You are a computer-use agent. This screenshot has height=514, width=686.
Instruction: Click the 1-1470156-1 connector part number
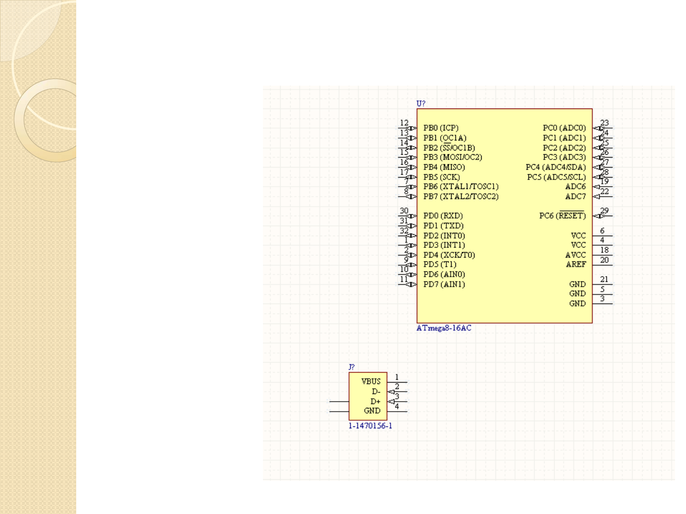(x=370, y=426)
